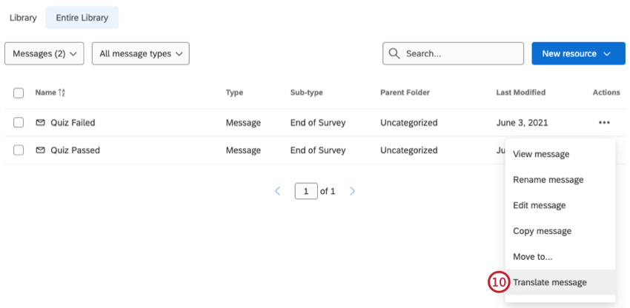This screenshot has width=630, height=308.
Task: Check the Quiz Failed row checkbox
Action: pyautogui.click(x=19, y=123)
